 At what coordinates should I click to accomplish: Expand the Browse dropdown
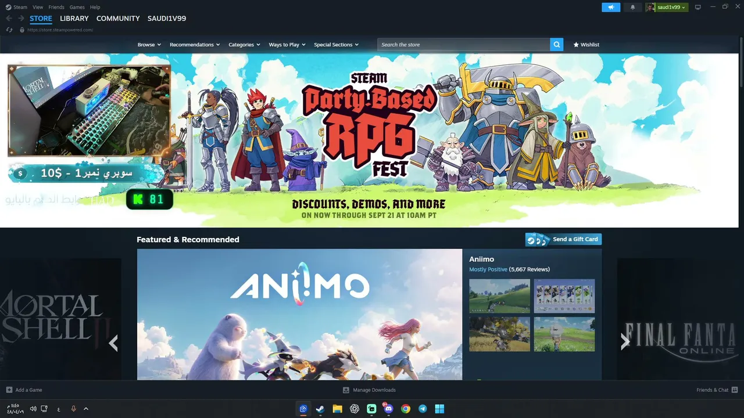[x=149, y=45]
